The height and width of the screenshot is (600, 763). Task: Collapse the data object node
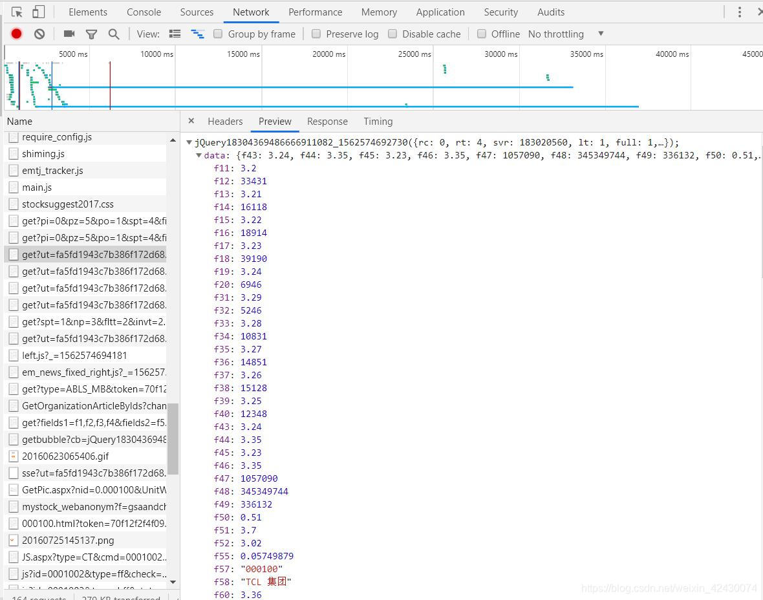199,156
